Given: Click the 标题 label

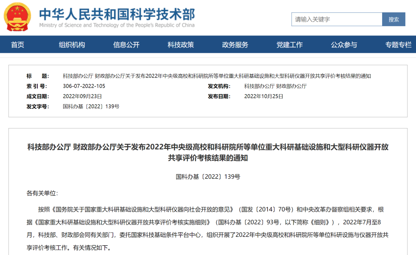Looking at the screenshot, I should click(38, 76).
